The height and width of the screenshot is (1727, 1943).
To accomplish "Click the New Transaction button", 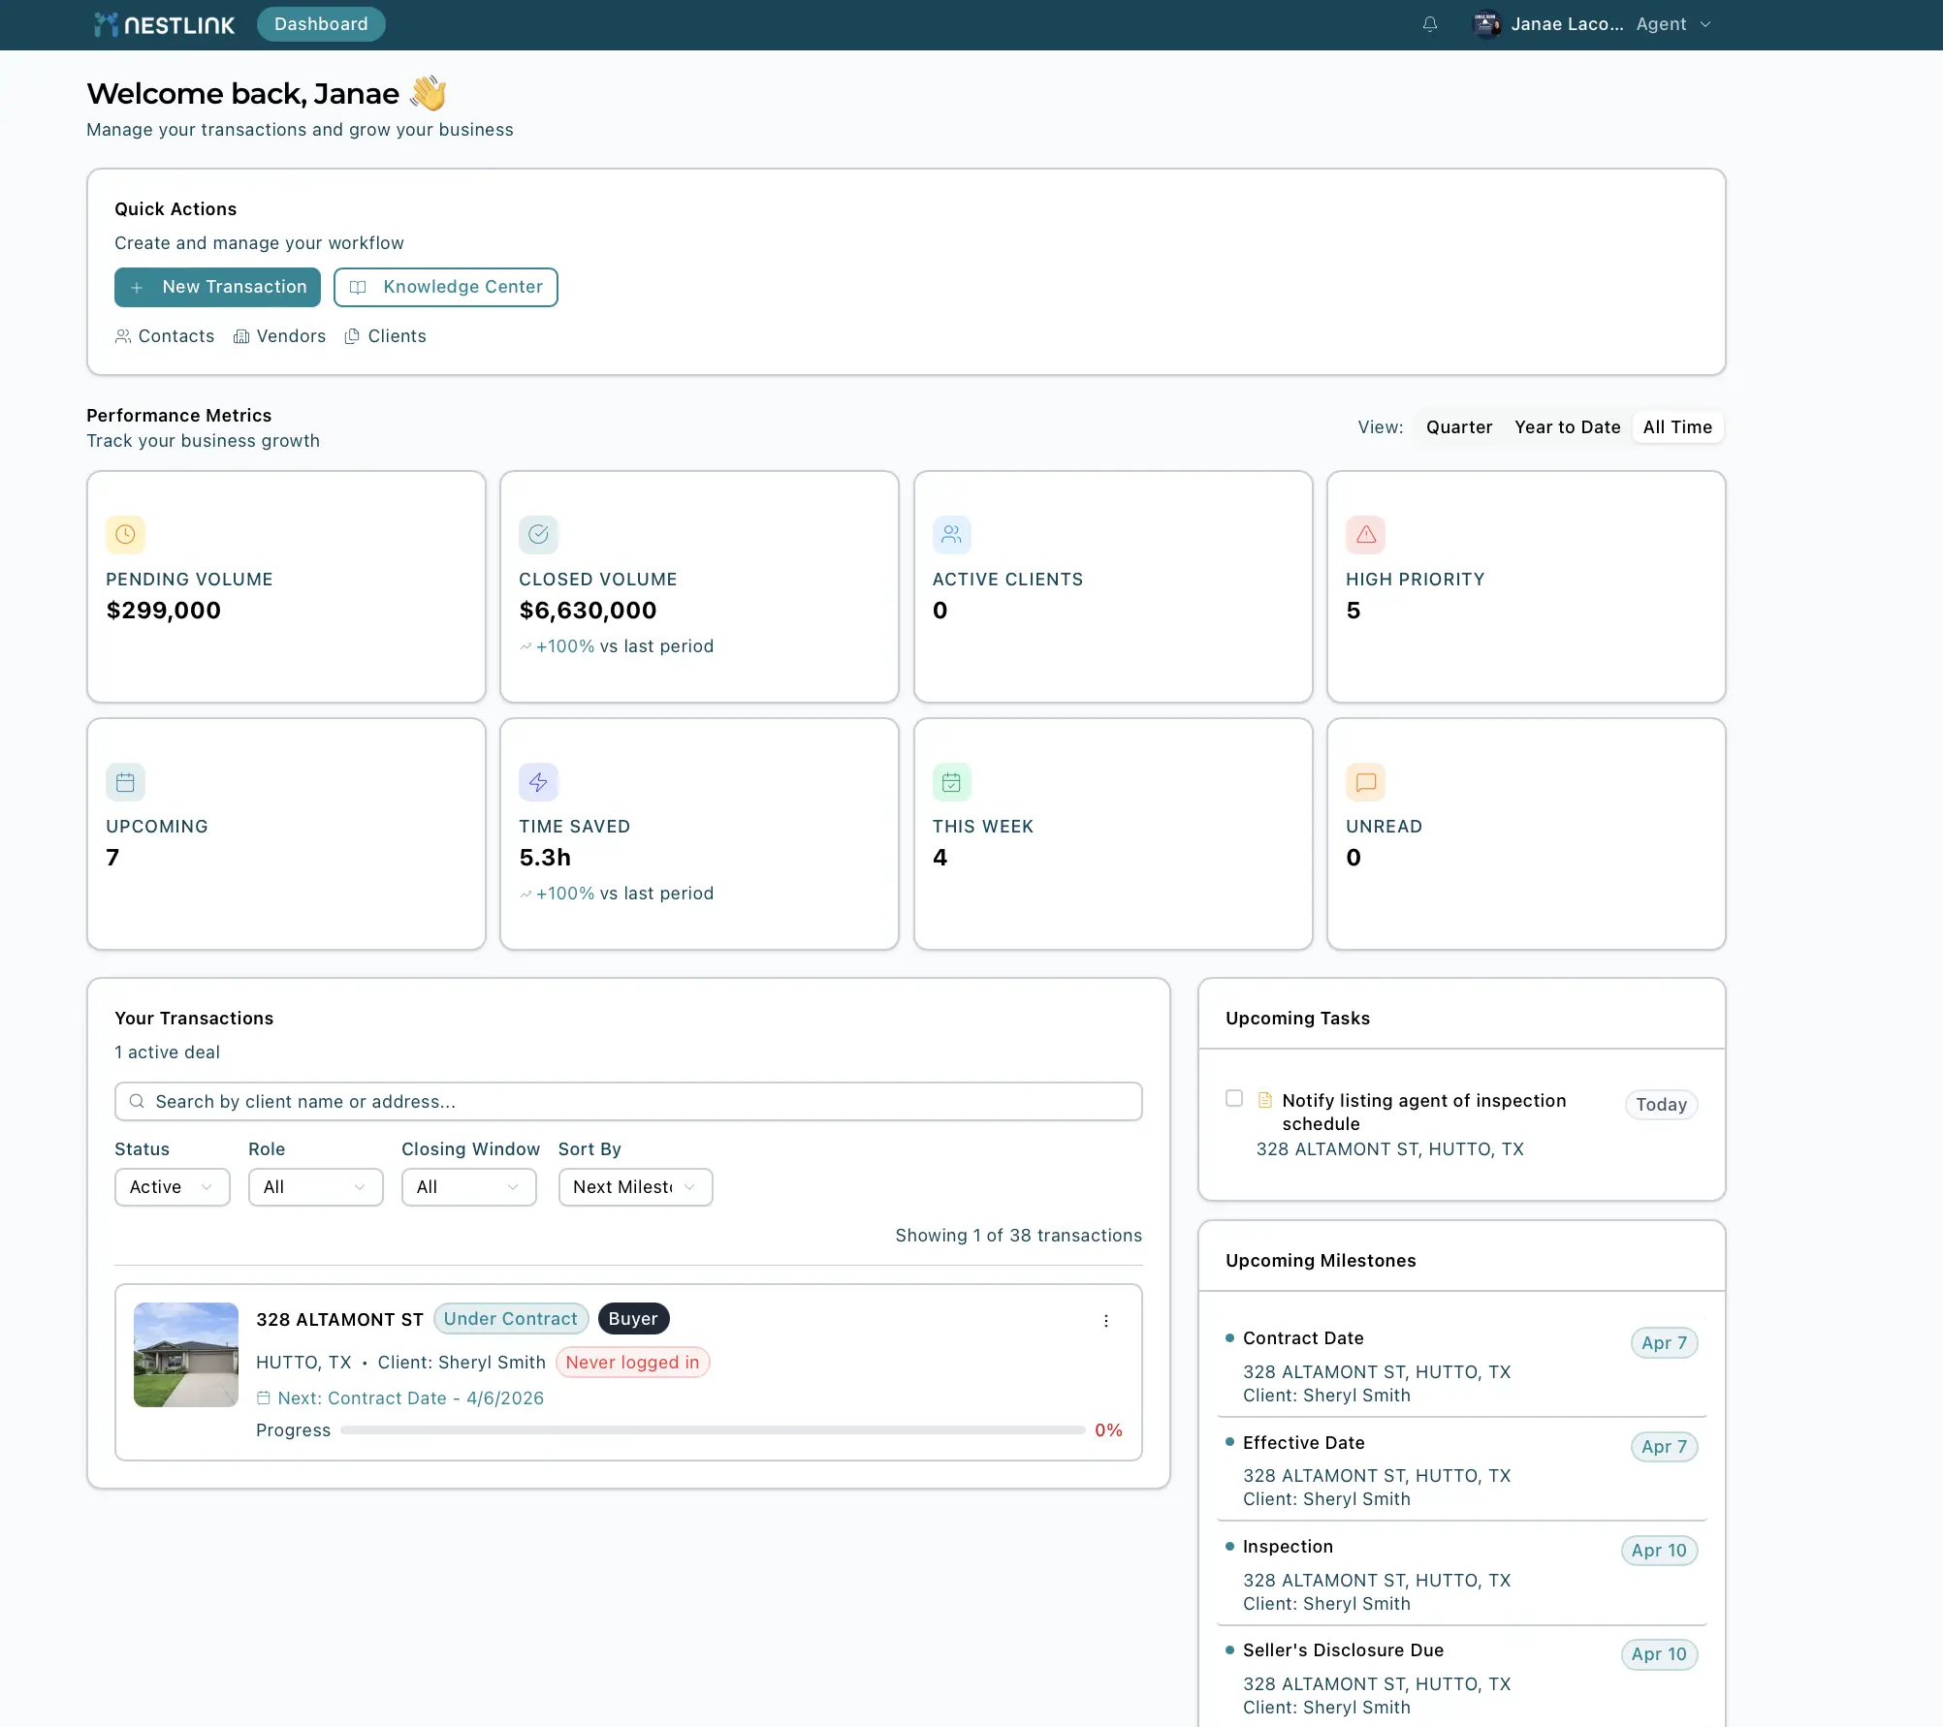I will pos(217,287).
